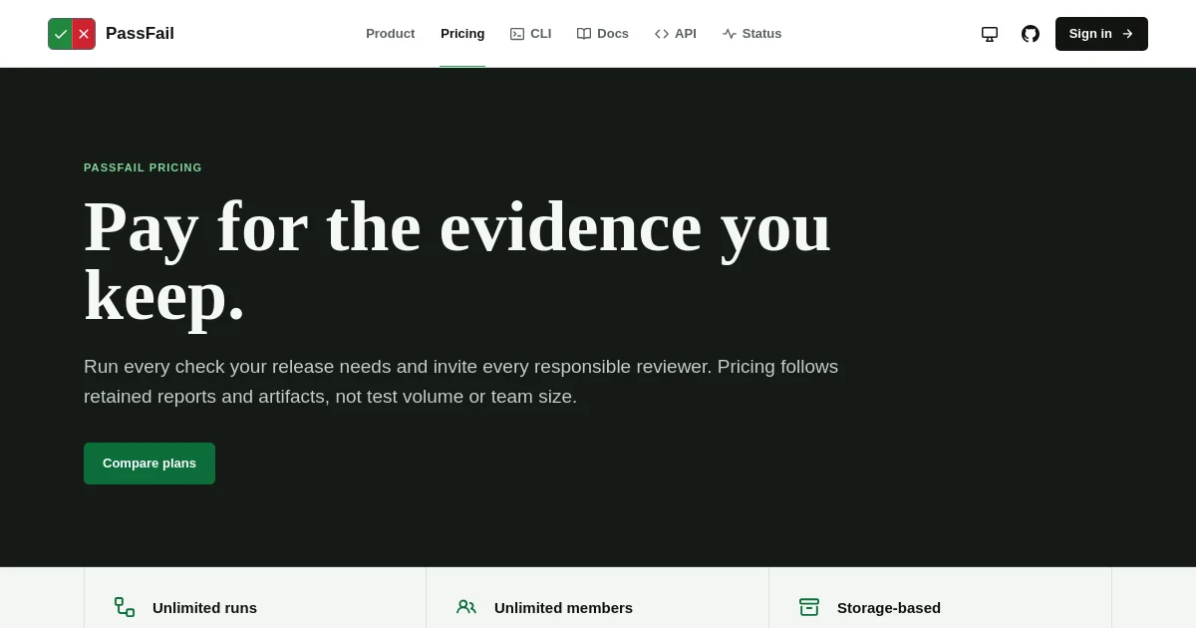Go to the CLI nav link
Screen dimensions: 1196x628
coord(530,34)
